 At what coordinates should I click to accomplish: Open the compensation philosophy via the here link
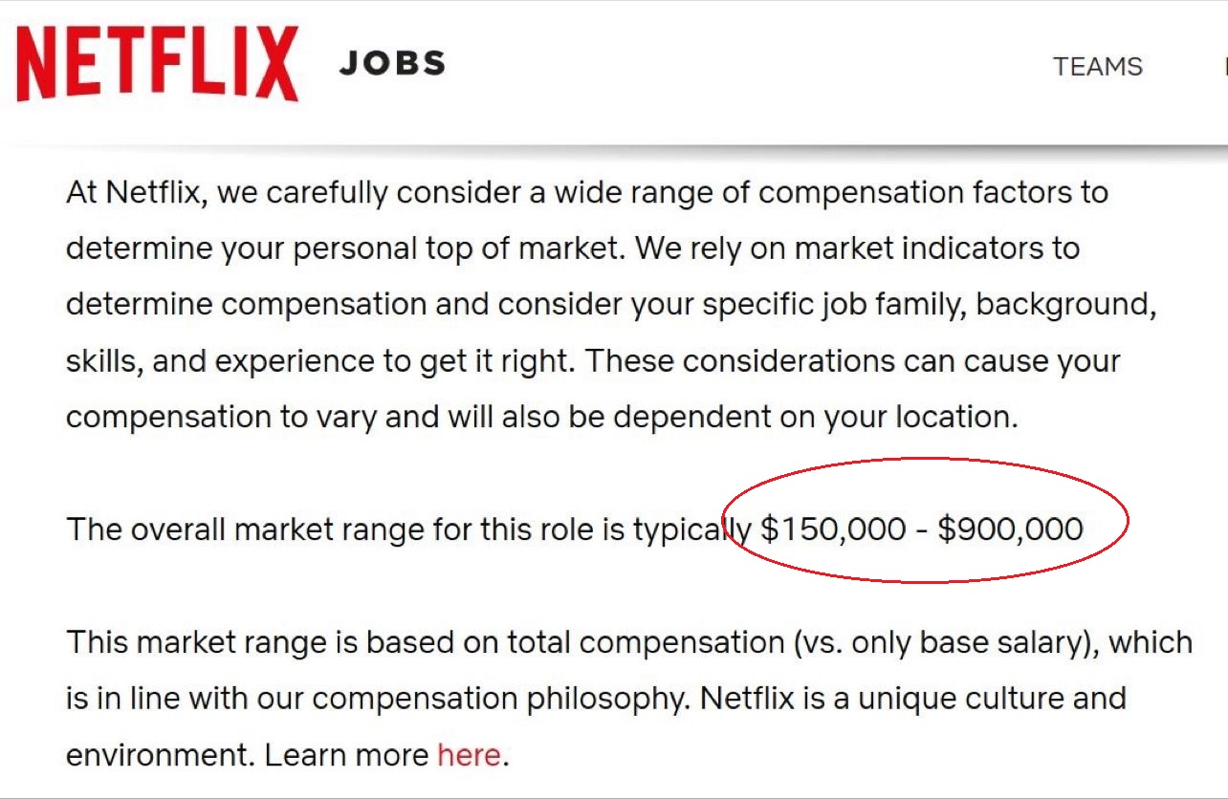pyautogui.click(x=468, y=754)
